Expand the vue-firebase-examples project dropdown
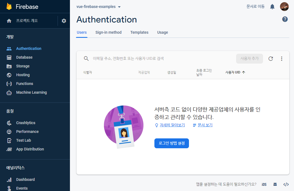Image resolution: width=294 pixels, height=191 pixels. coord(119,7)
